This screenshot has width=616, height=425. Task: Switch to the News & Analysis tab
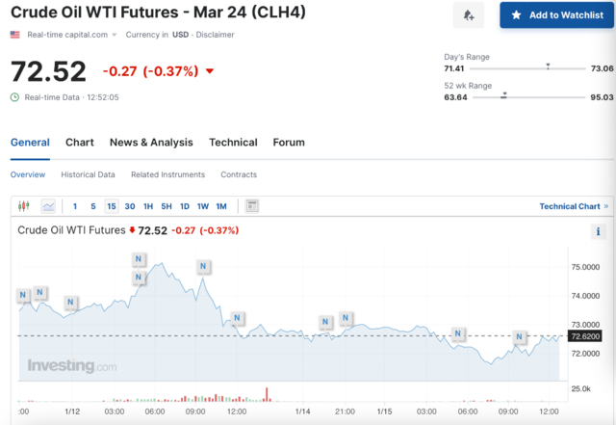[151, 143]
